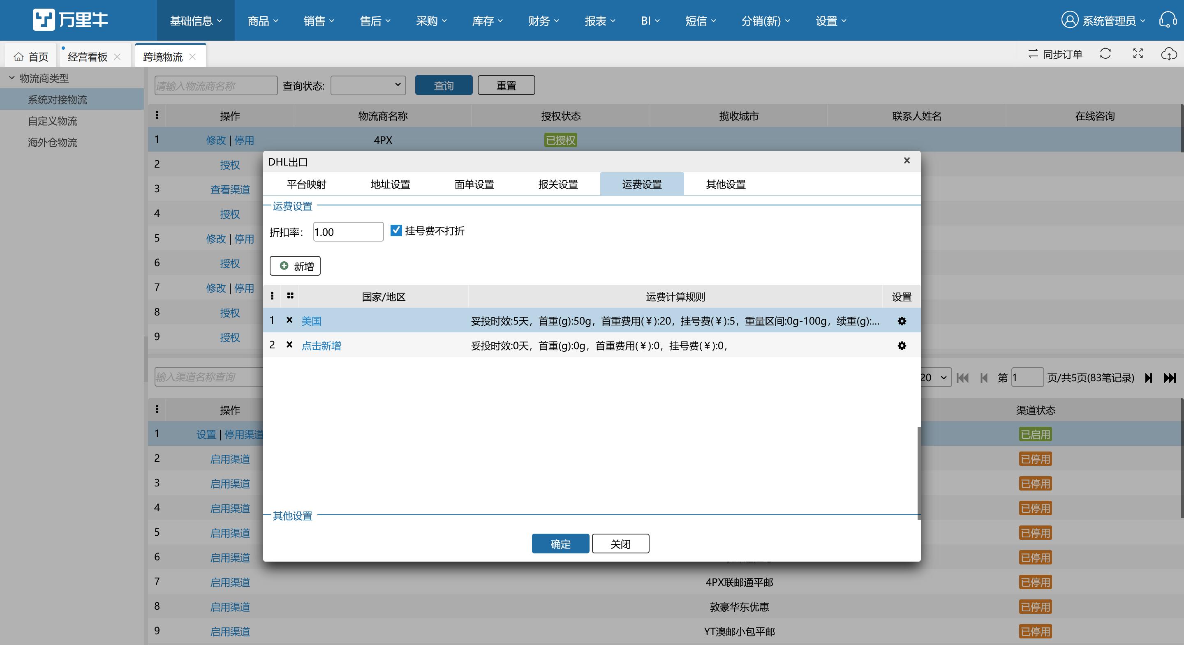Click the 查询 search button
The width and height of the screenshot is (1184, 645).
pyautogui.click(x=444, y=85)
